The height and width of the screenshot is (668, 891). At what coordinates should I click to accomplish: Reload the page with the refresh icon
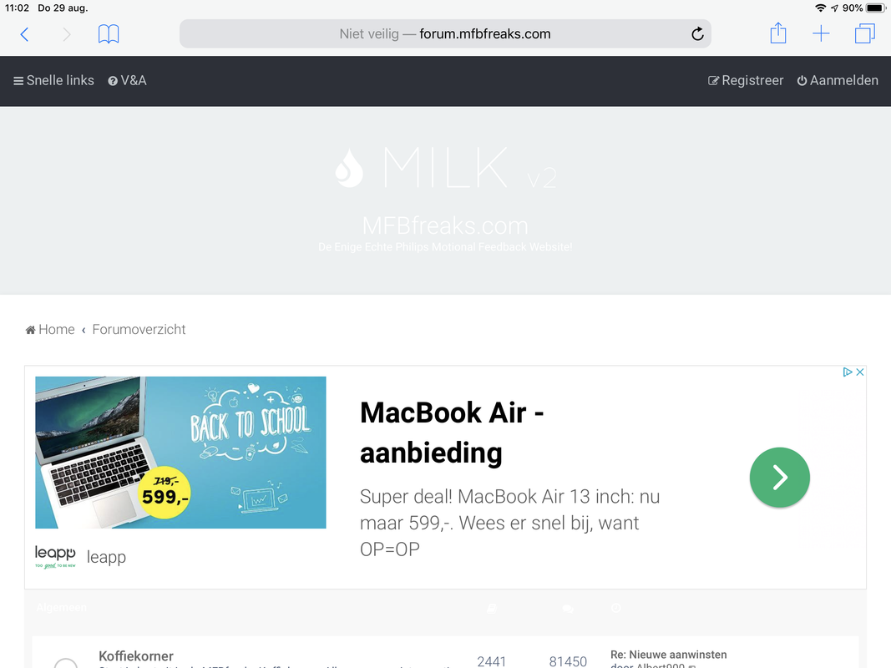(697, 34)
